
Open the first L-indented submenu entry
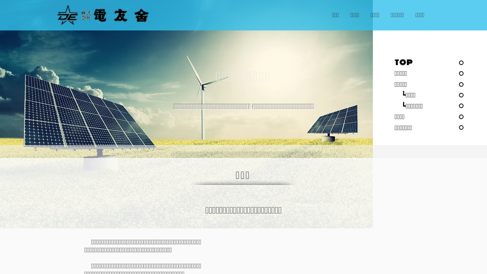click(x=410, y=95)
